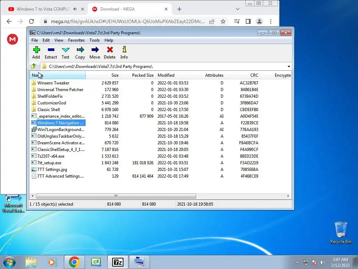Select the CustomizerGod folder
The image size is (358, 269).
tap(51, 103)
